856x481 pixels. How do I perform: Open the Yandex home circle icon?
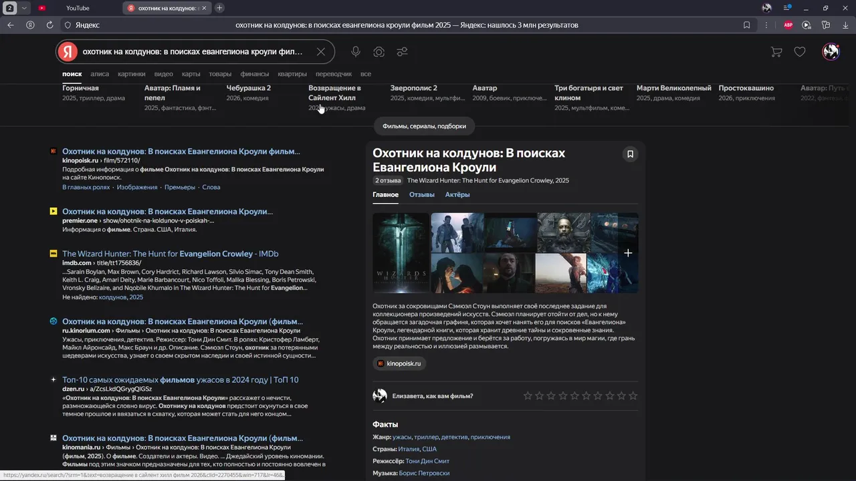click(30, 25)
